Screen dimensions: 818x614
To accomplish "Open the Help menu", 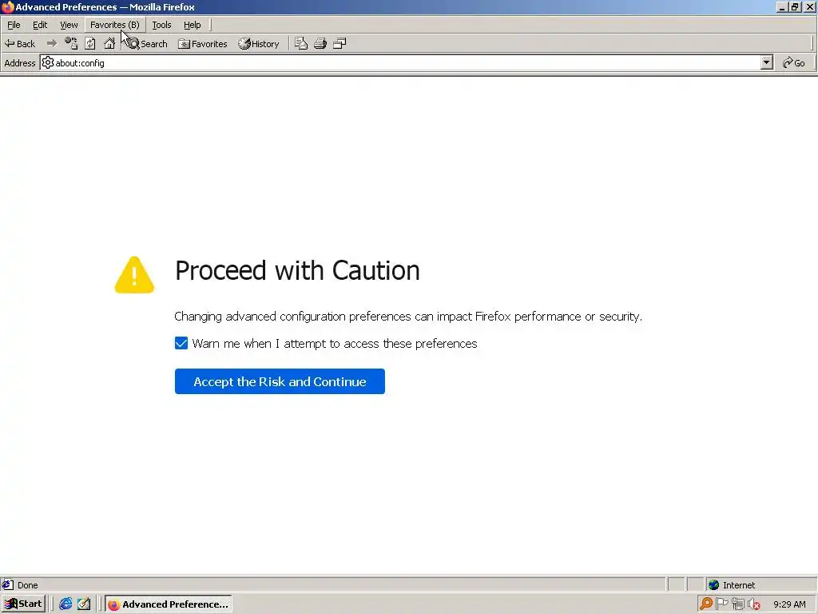I will 192,25.
